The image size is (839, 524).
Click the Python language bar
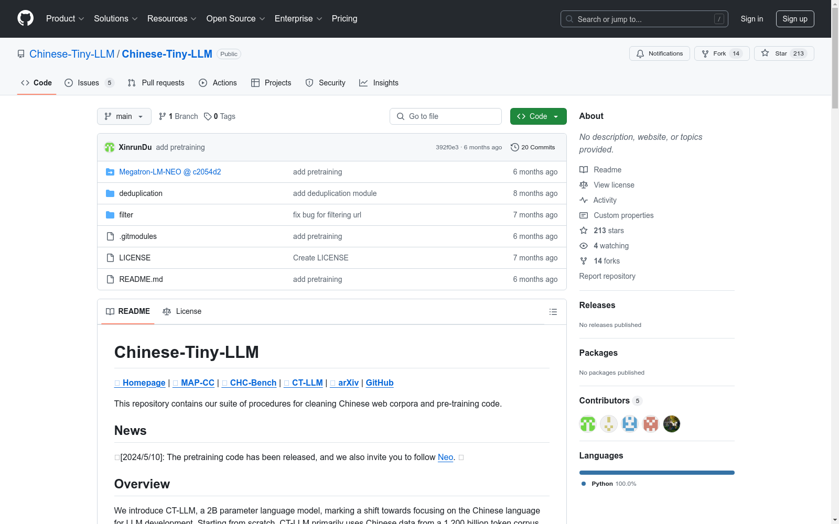tap(657, 473)
